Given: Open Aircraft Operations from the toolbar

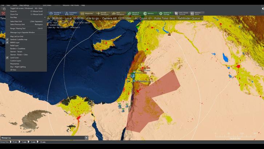Looking at the screenshot, I should click(103, 13).
